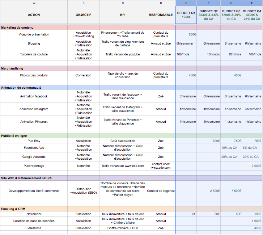This screenshot has width=263, height=235.
Task: Select the BUDGET Q1 1250€ header cell
Action: click(x=186, y=15)
